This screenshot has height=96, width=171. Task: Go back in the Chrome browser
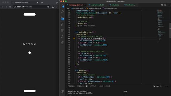click(2, 7)
